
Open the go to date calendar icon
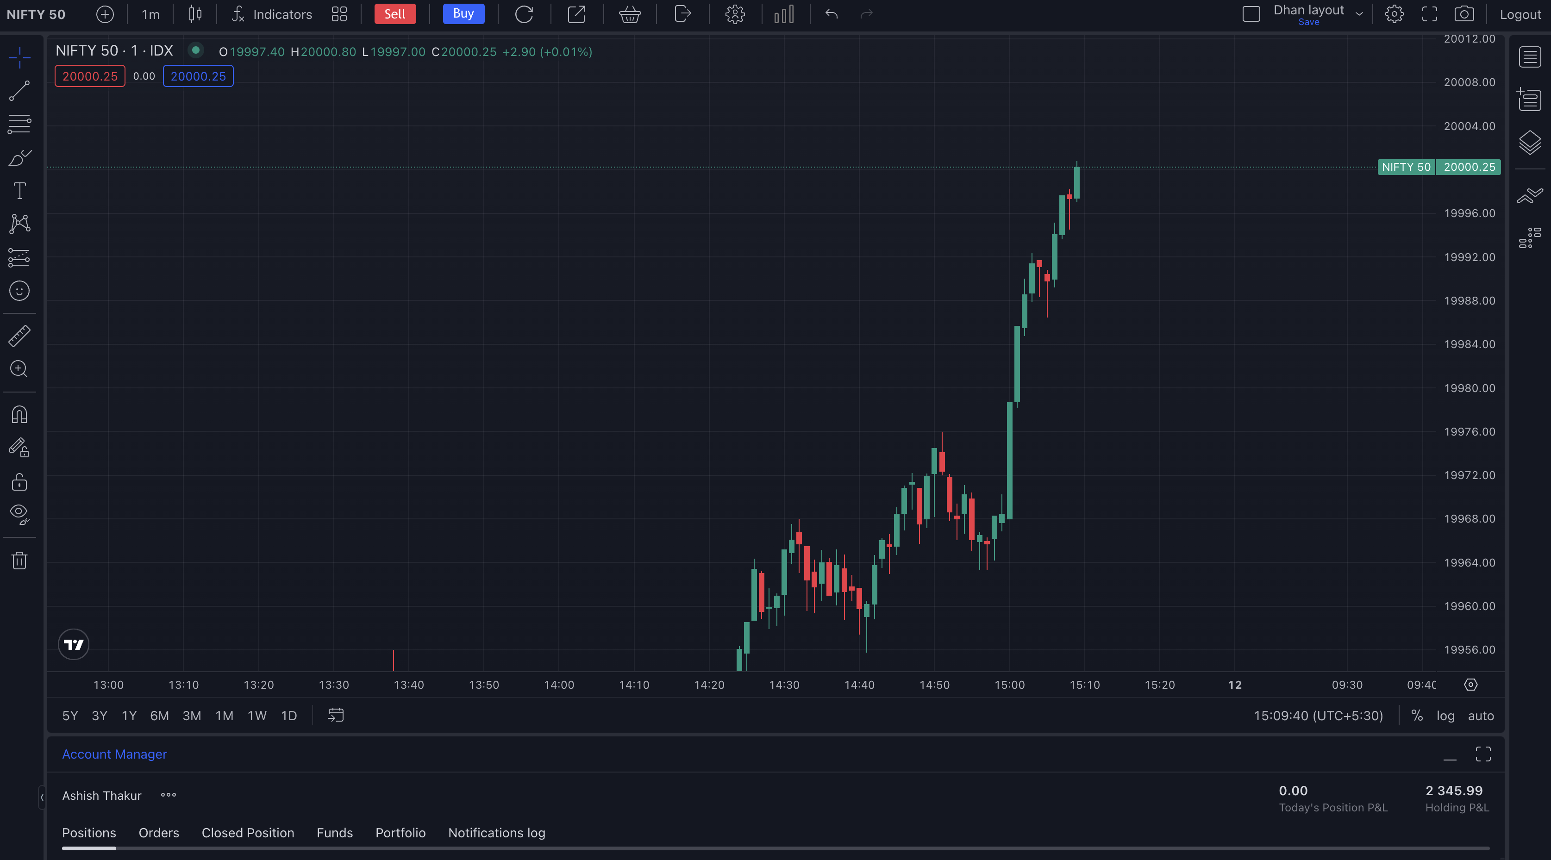click(x=335, y=715)
